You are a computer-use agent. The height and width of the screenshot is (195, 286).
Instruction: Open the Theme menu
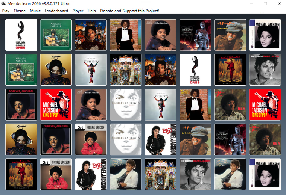20,11
